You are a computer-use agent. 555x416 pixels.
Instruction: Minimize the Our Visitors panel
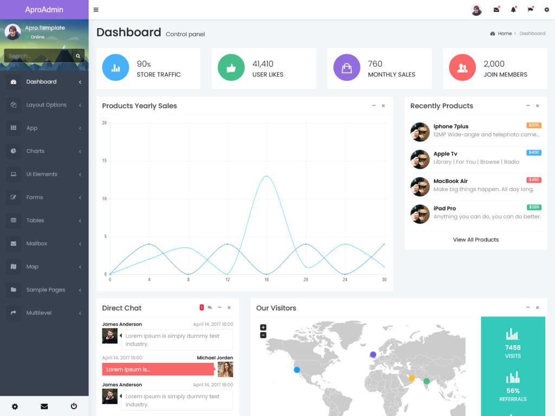528,307
